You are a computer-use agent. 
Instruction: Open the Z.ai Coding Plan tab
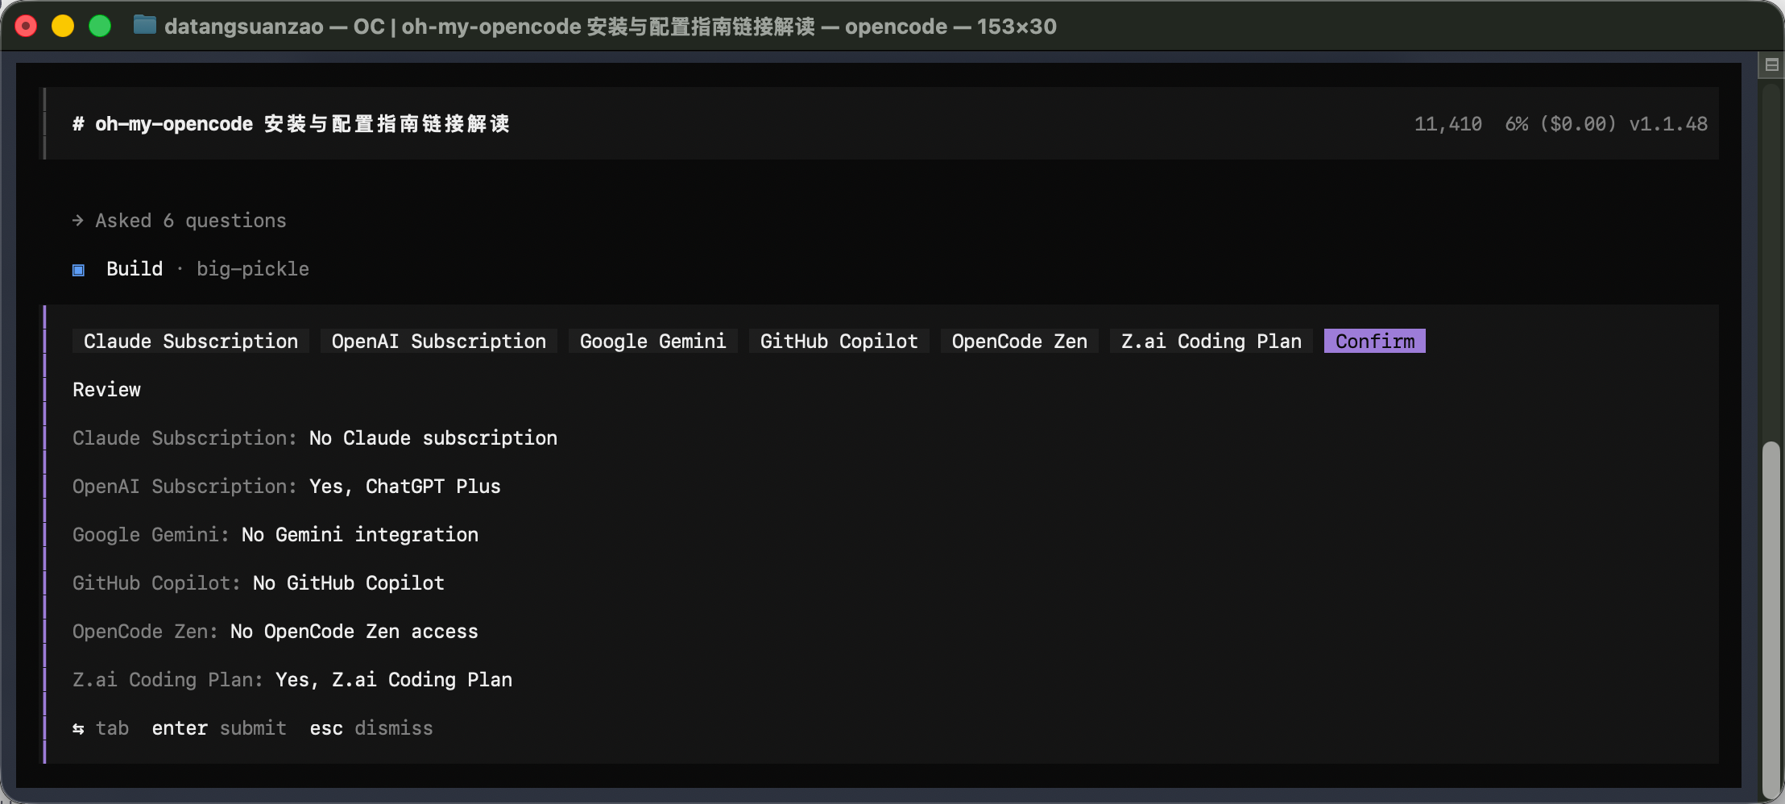tap(1211, 341)
